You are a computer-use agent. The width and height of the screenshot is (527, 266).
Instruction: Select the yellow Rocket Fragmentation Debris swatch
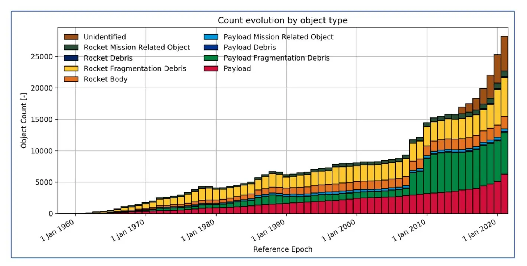pyautogui.click(x=71, y=69)
